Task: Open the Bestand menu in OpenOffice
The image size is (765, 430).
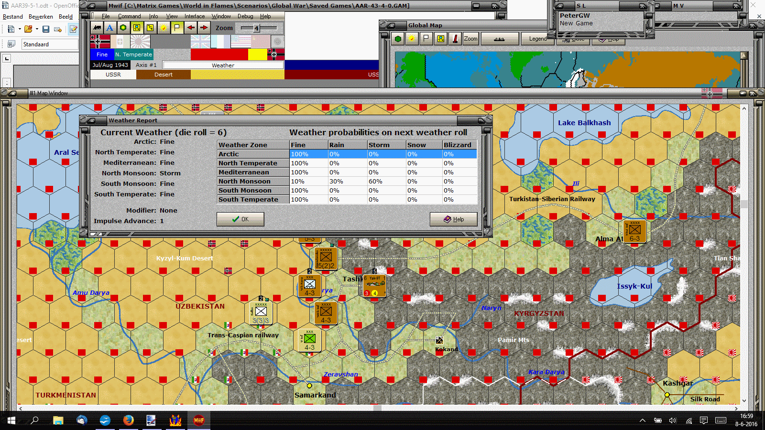Action: 13,17
